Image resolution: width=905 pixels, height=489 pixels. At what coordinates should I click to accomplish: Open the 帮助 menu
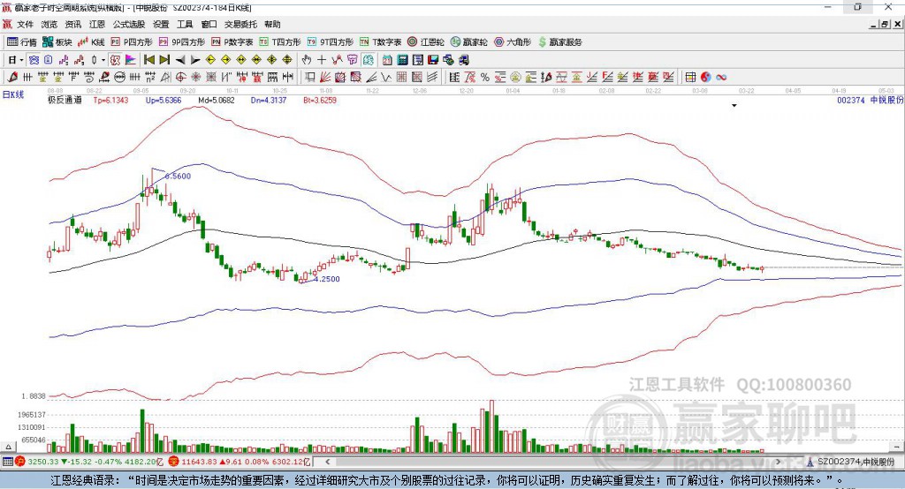pos(272,24)
